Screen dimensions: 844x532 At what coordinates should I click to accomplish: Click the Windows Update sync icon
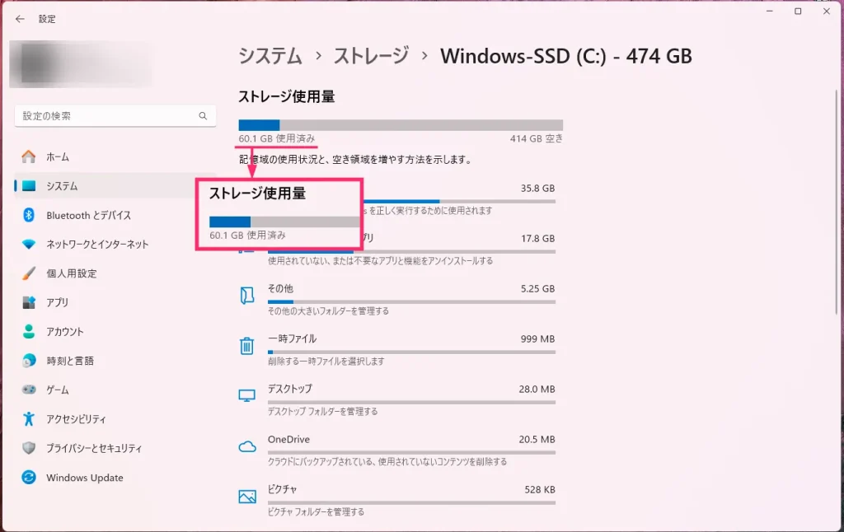point(29,477)
